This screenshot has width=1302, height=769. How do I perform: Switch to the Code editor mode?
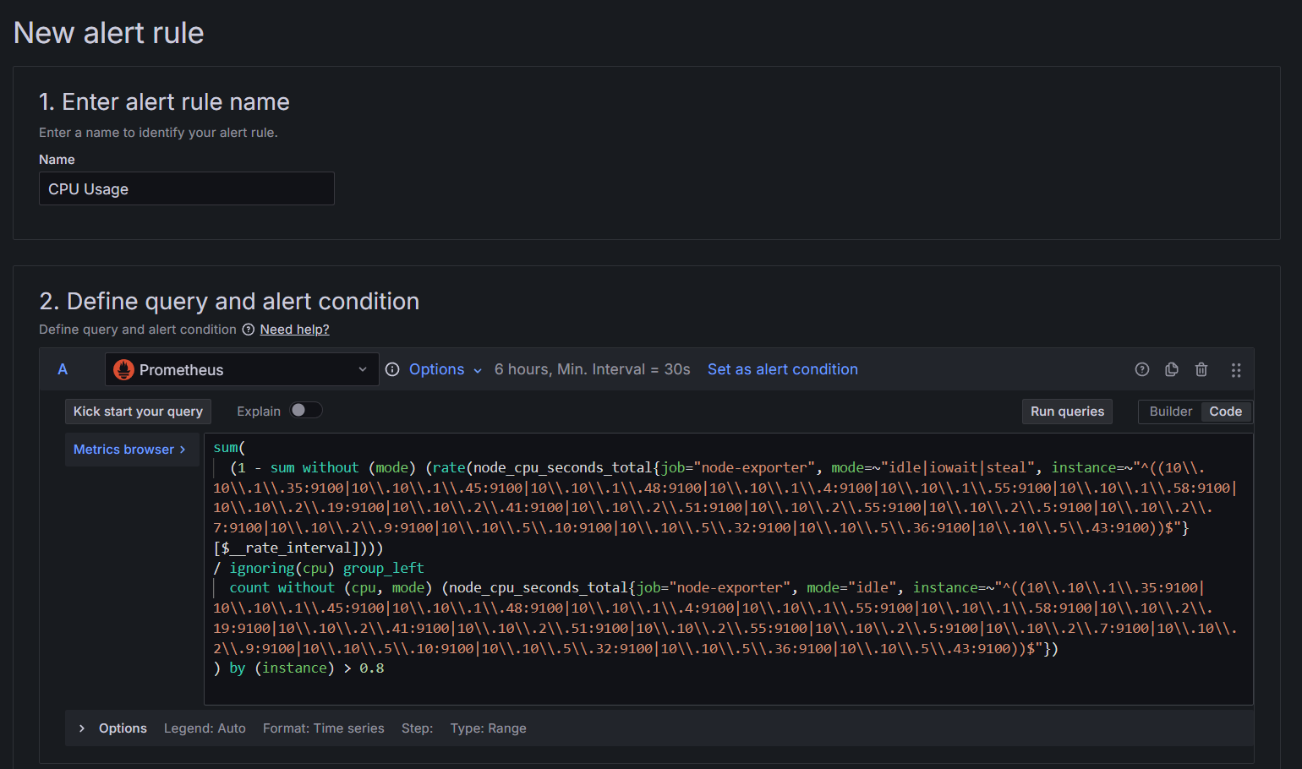pyautogui.click(x=1225, y=412)
